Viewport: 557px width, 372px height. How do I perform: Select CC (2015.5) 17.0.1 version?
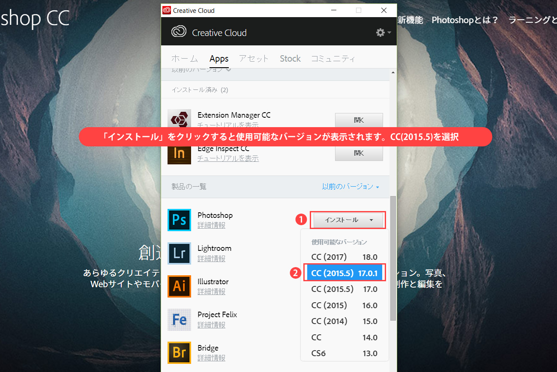[x=344, y=273]
